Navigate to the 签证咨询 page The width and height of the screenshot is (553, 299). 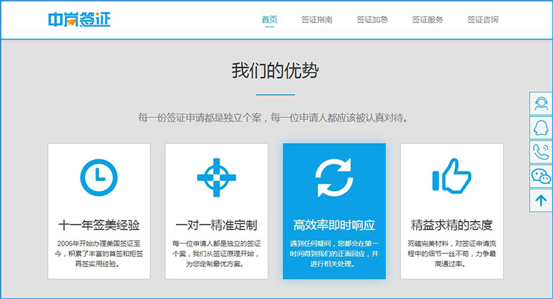tap(483, 20)
